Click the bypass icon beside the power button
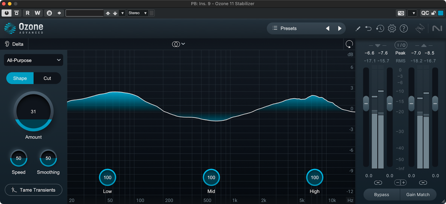 point(16,13)
